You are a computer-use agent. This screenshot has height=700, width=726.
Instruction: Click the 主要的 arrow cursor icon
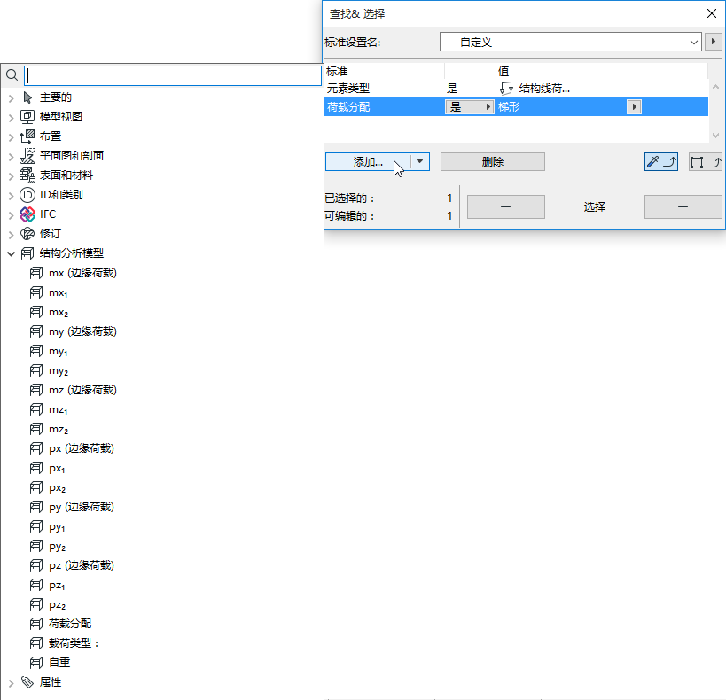27,97
